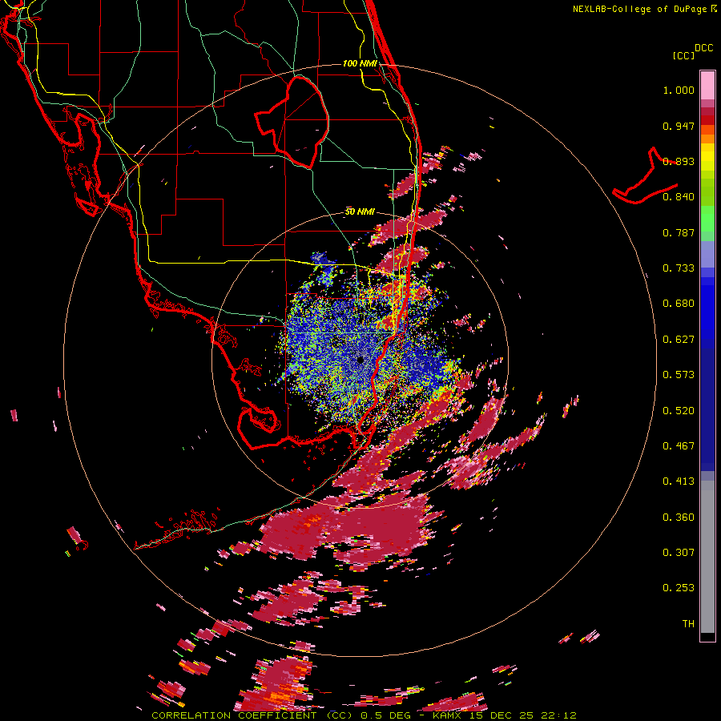Click the 0.893 scale label
This screenshot has width=721, height=721.
point(679,161)
